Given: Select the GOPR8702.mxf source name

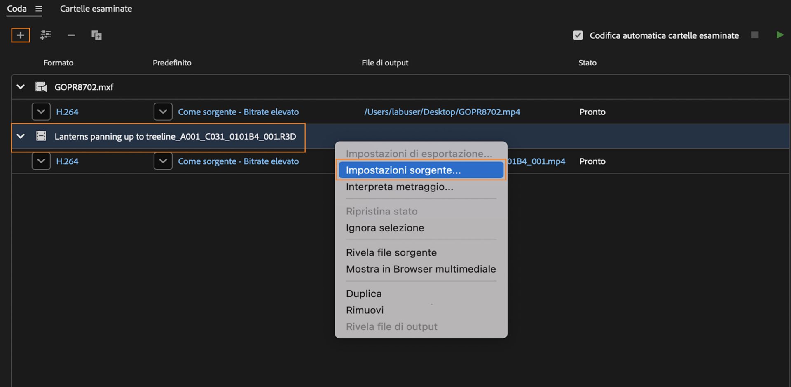Looking at the screenshot, I should pyautogui.click(x=84, y=87).
